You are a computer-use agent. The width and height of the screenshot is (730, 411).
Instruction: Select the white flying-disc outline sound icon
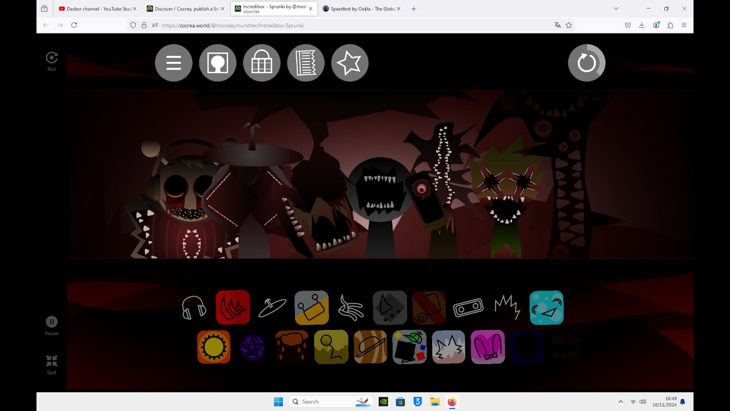click(x=272, y=308)
